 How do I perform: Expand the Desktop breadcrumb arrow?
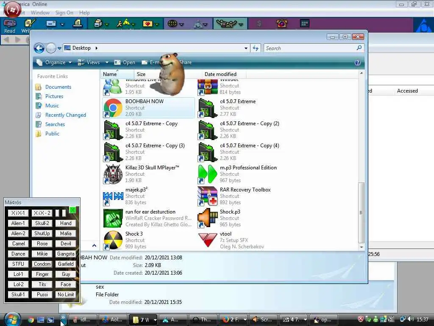point(96,48)
